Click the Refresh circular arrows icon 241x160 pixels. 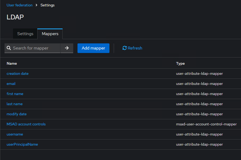click(124, 48)
